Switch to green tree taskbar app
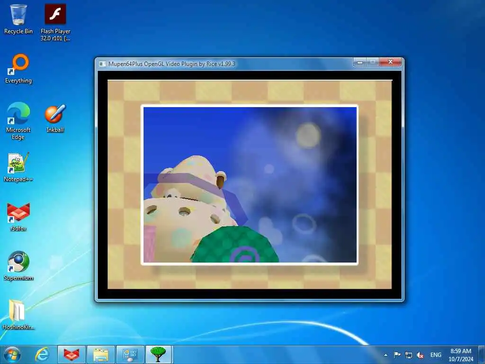The image size is (485, 364). pyautogui.click(x=158, y=355)
